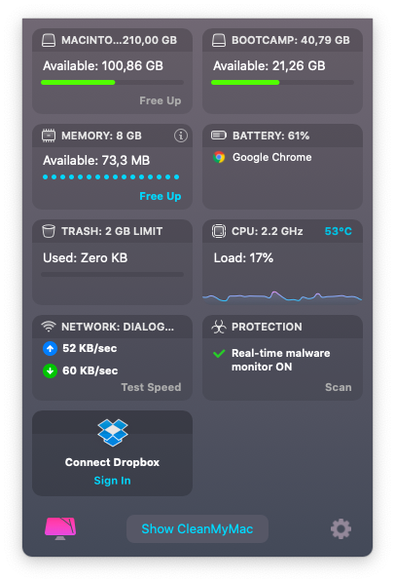
Task: Click the Test Speed button
Action: pyautogui.click(x=152, y=387)
